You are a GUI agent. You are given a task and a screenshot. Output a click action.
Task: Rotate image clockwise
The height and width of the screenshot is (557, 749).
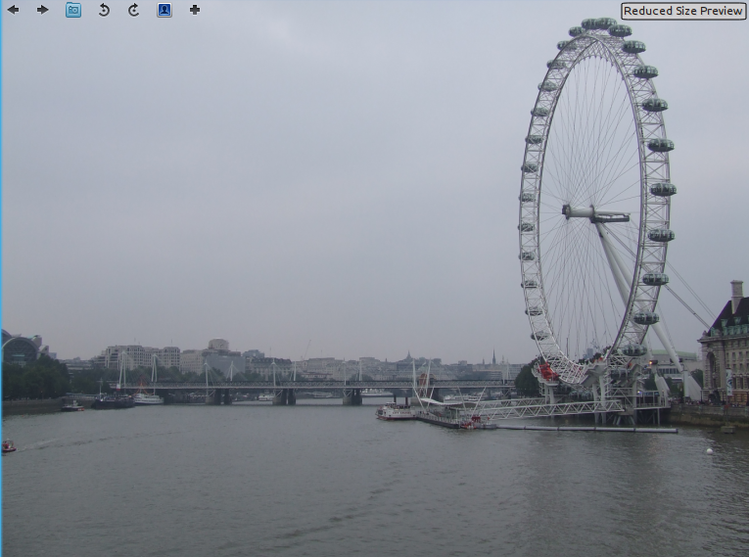pyautogui.click(x=134, y=10)
